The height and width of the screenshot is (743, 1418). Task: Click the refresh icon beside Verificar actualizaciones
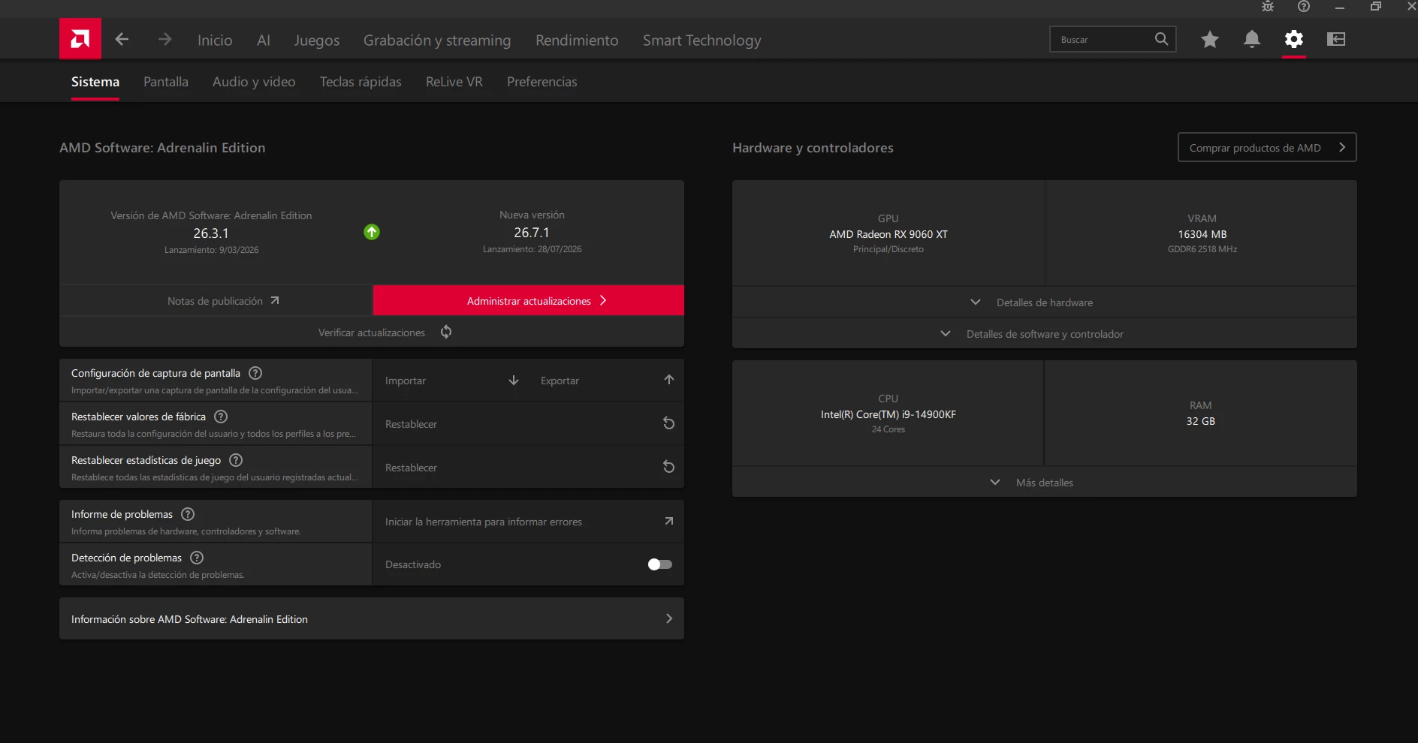446,332
